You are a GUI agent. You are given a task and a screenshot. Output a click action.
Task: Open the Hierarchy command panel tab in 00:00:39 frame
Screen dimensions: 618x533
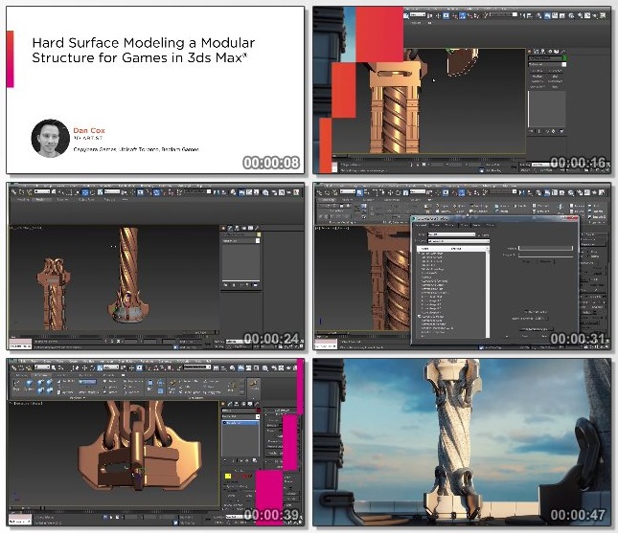pos(237,404)
